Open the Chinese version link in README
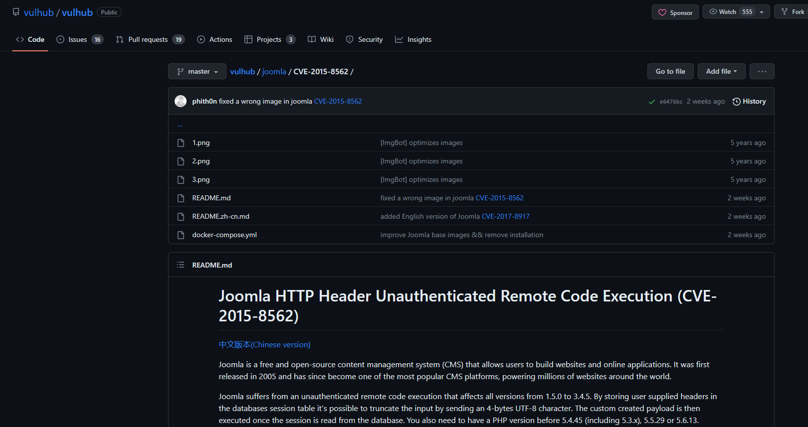The image size is (808, 427). 264,344
